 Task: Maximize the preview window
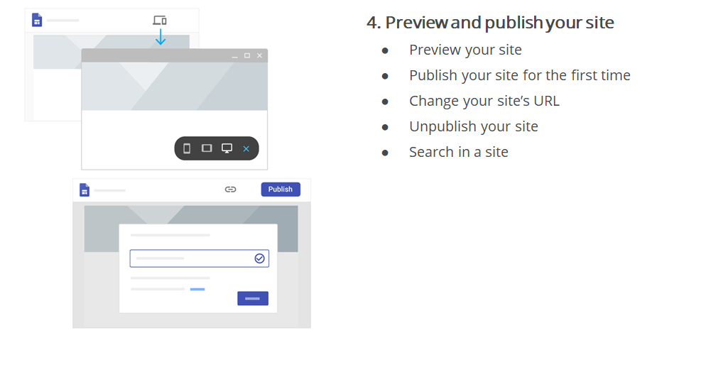247,55
